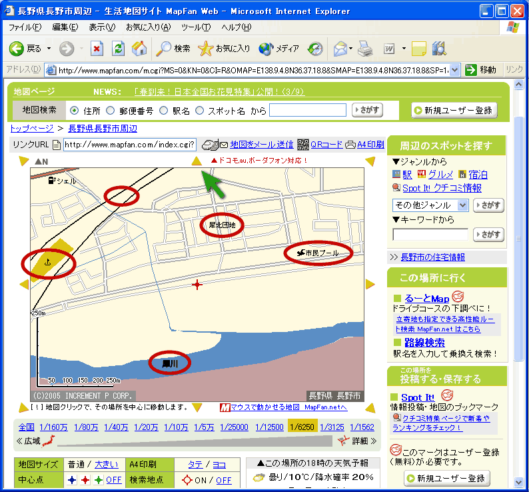This screenshot has width=529, height=492.
Task: Pan map southeast with corner triangle
Action: coord(370,407)
